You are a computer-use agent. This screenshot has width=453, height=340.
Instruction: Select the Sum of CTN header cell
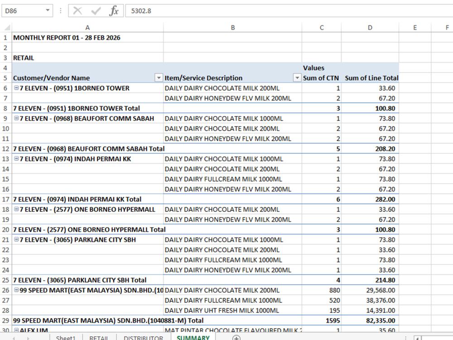[x=322, y=78]
